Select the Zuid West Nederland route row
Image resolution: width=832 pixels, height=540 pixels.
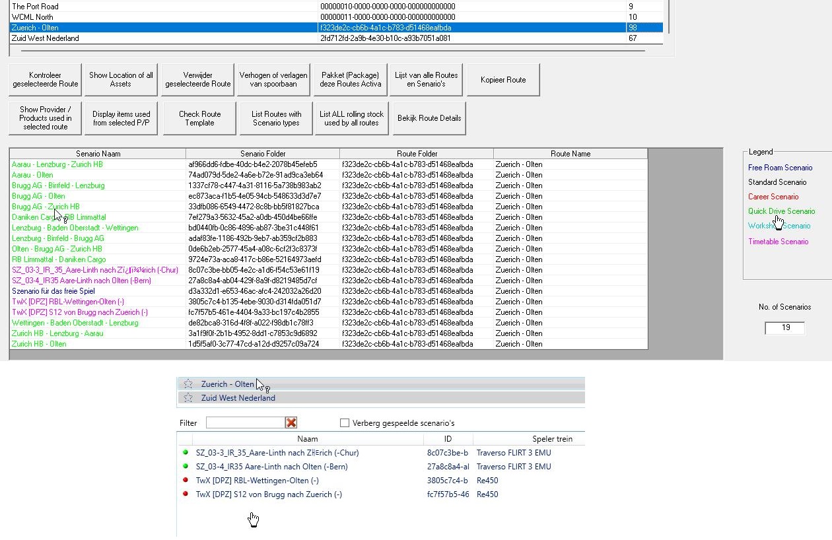point(46,38)
